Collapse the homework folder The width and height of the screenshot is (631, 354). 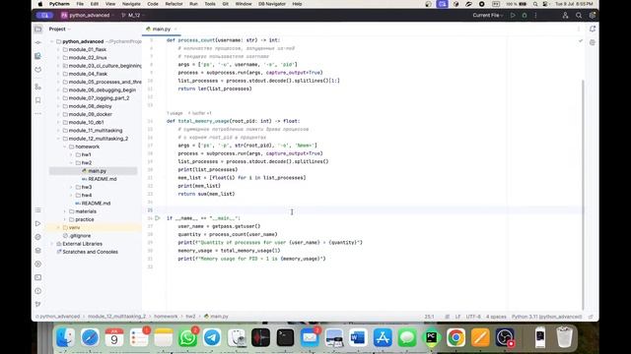(65, 147)
